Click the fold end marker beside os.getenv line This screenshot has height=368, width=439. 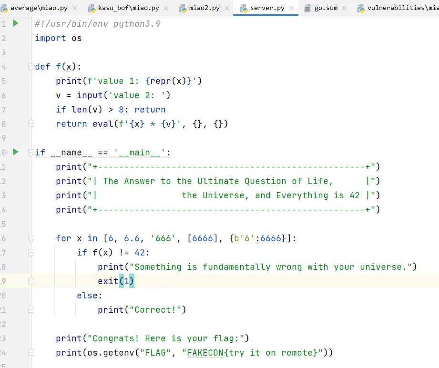click(31, 352)
